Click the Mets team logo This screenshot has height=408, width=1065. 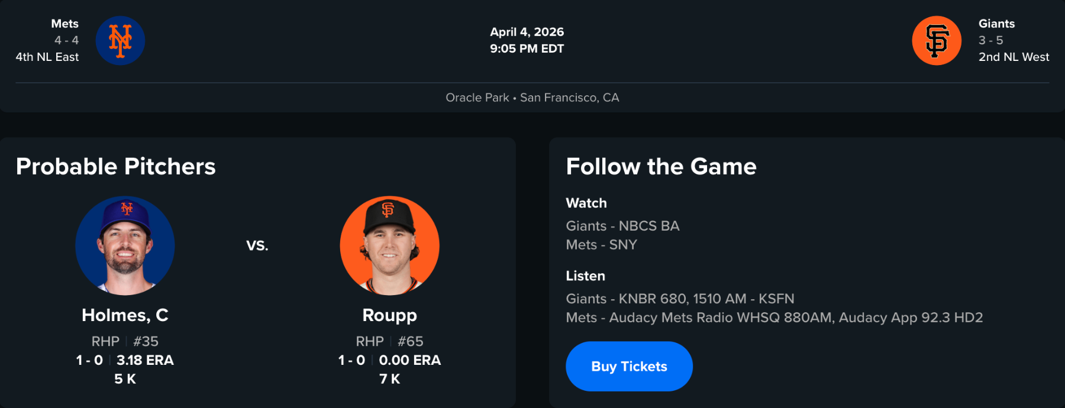coord(120,41)
